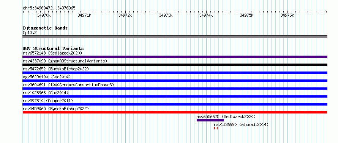
Task: Click the 34976k ruler mark
Action: tap(287, 15)
